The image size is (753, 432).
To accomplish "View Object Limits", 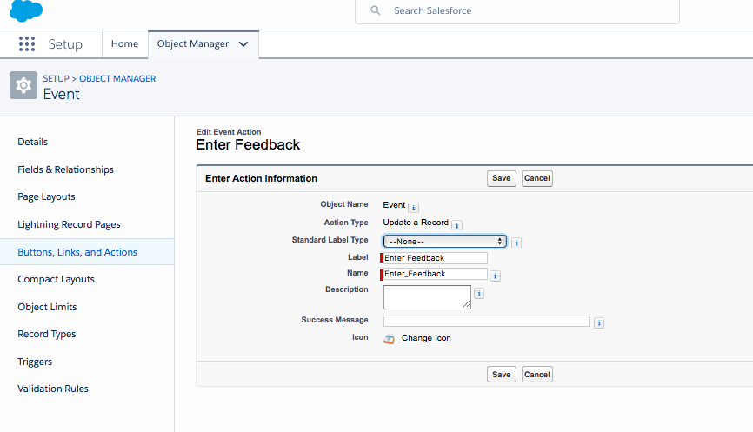I will pyautogui.click(x=47, y=307).
